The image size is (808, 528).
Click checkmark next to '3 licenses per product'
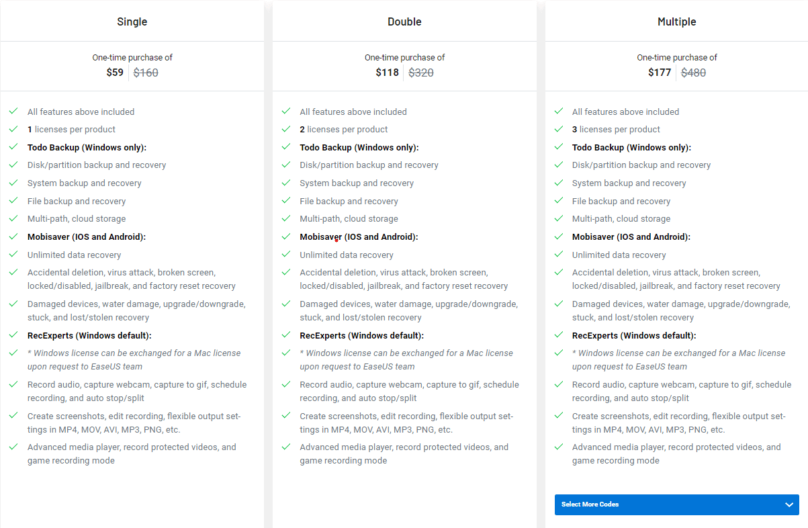click(x=558, y=128)
